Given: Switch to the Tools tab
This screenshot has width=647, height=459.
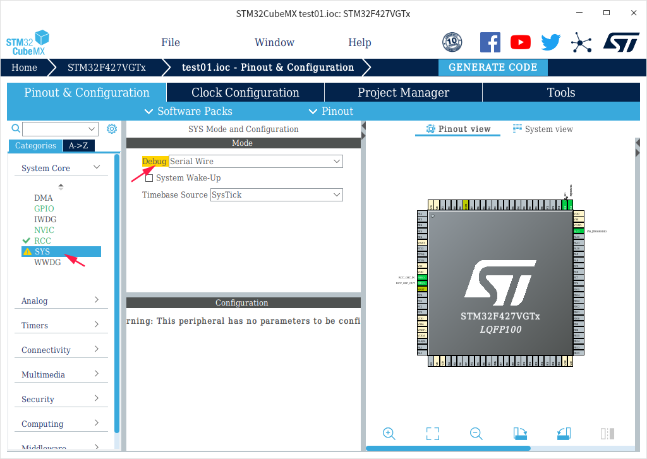Looking at the screenshot, I should click(x=561, y=92).
